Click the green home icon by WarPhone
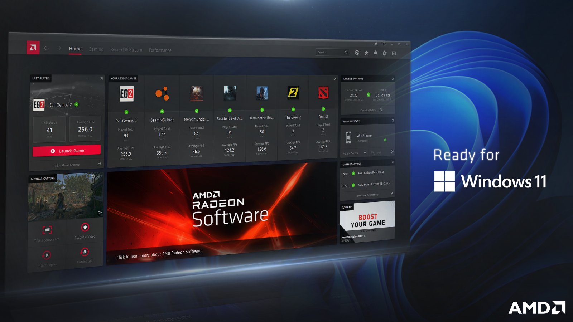Viewport: 573px width, 322px height. pos(385,140)
